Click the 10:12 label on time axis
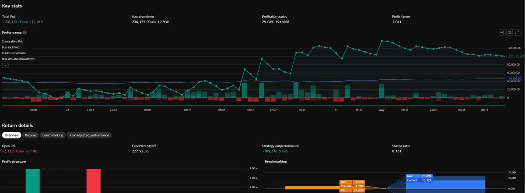Screen dimensions: 525x193 pyautogui.click(x=250, y=110)
